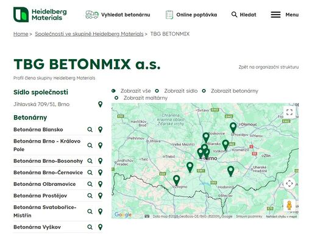
Task: Click Betonárna Blansko name
Action: (x=38, y=130)
